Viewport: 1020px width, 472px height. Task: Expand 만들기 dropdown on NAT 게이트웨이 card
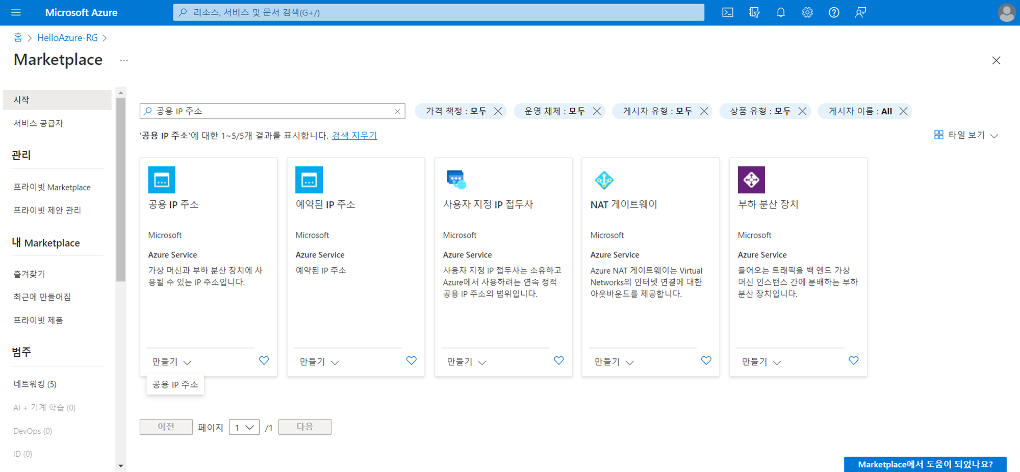[x=614, y=361]
